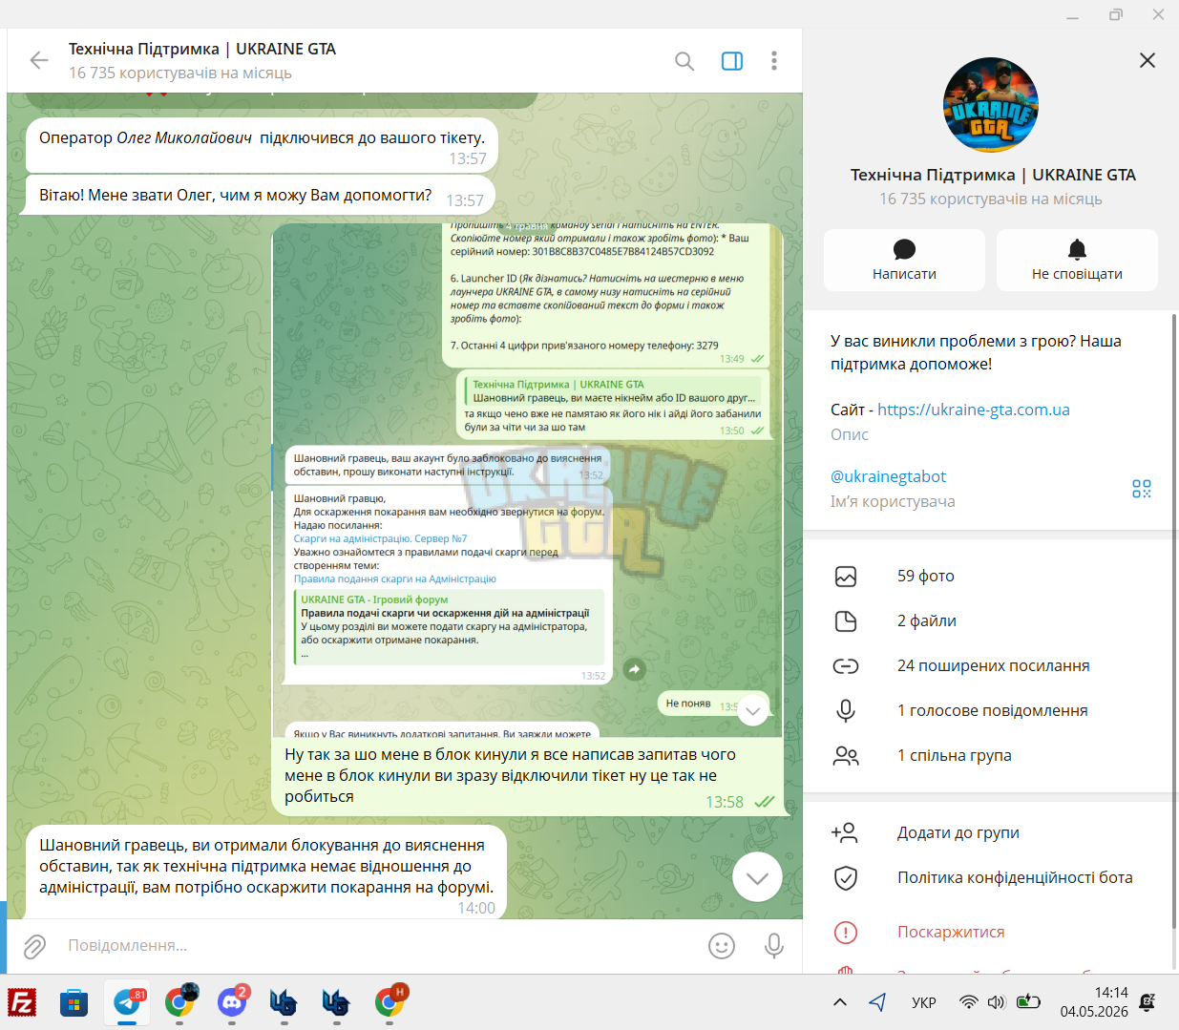Click the @ukrainegtabot username
Image resolution: width=1179 pixels, height=1030 pixels.
click(x=889, y=476)
